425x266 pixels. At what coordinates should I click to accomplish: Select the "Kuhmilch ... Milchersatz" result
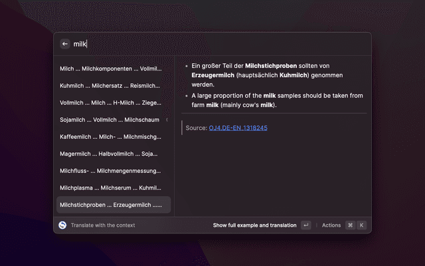pyautogui.click(x=110, y=86)
